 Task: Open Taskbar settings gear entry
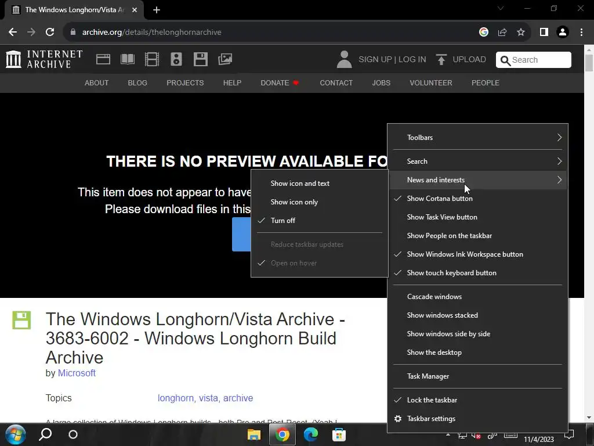[x=477, y=419]
